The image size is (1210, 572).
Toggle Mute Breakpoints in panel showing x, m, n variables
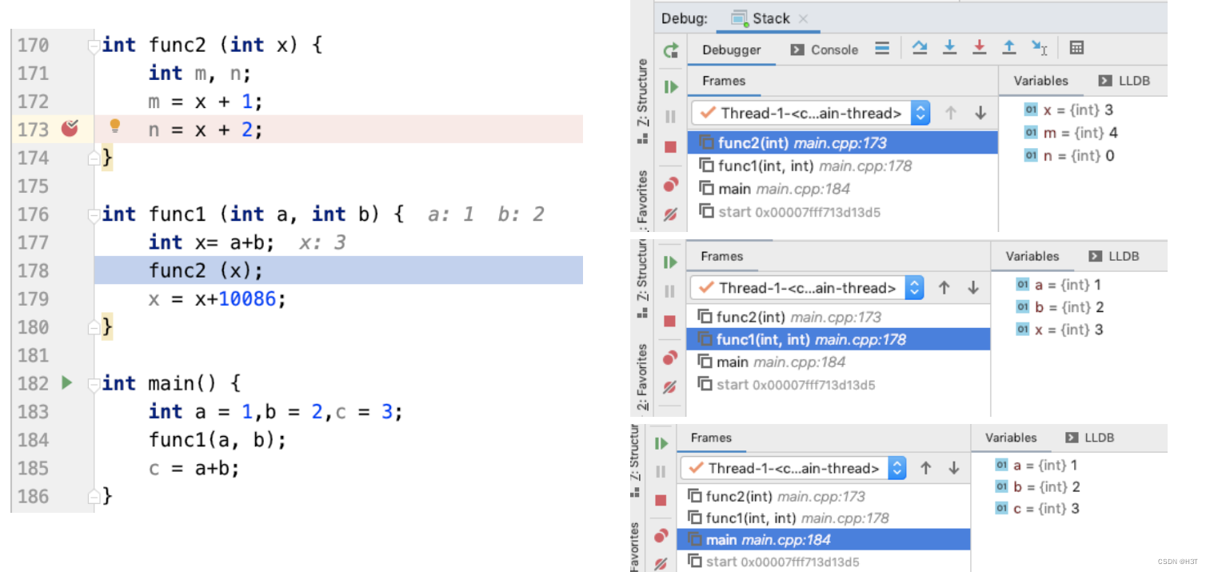pos(671,214)
